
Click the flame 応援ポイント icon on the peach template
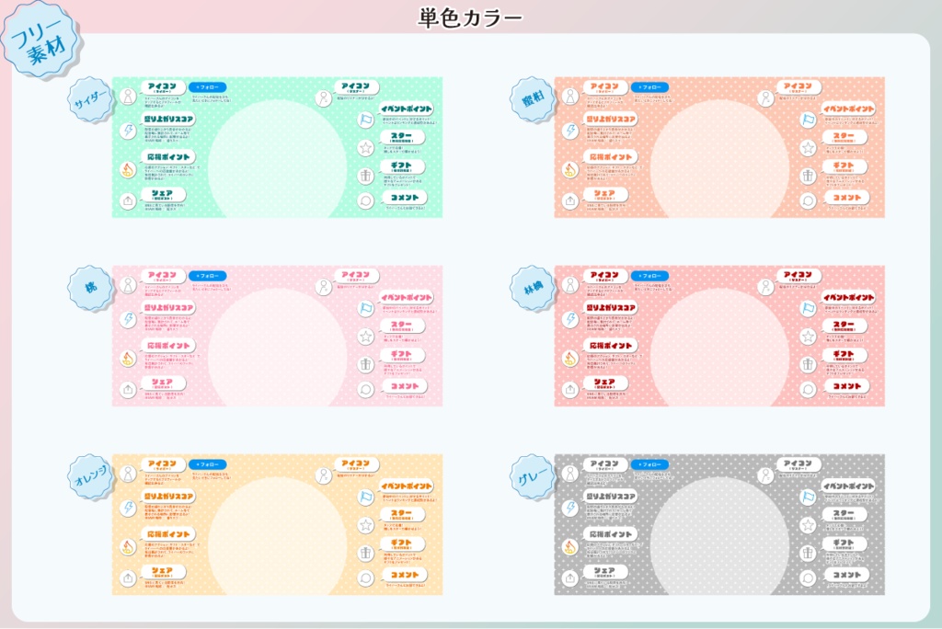(128, 360)
